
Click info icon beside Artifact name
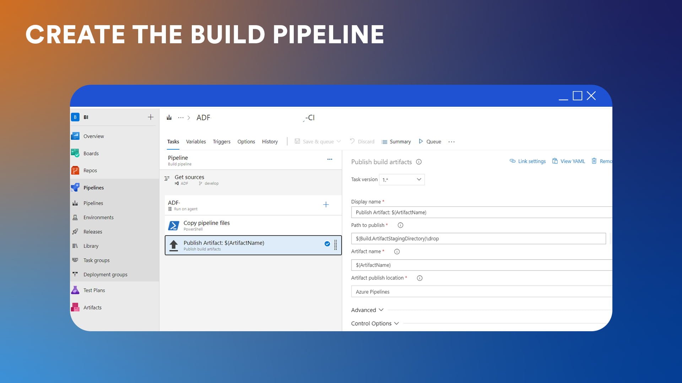pos(397,251)
